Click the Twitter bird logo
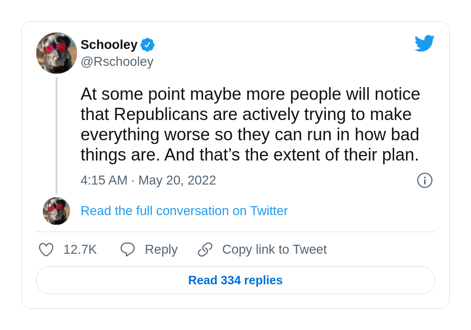 pyautogui.click(x=424, y=43)
